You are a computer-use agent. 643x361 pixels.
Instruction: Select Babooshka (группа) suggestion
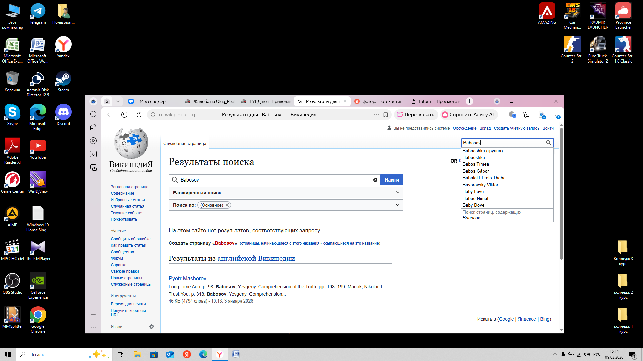(483, 151)
